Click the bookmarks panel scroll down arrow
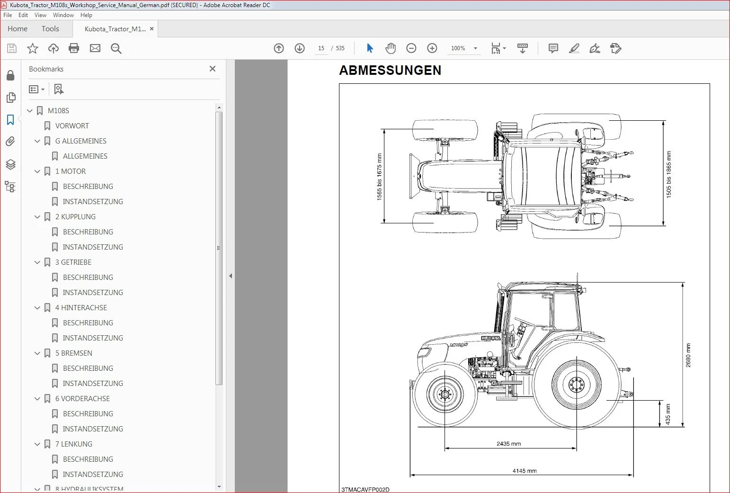Viewport: 730px width, 493px height. click(x=219, y=486)
